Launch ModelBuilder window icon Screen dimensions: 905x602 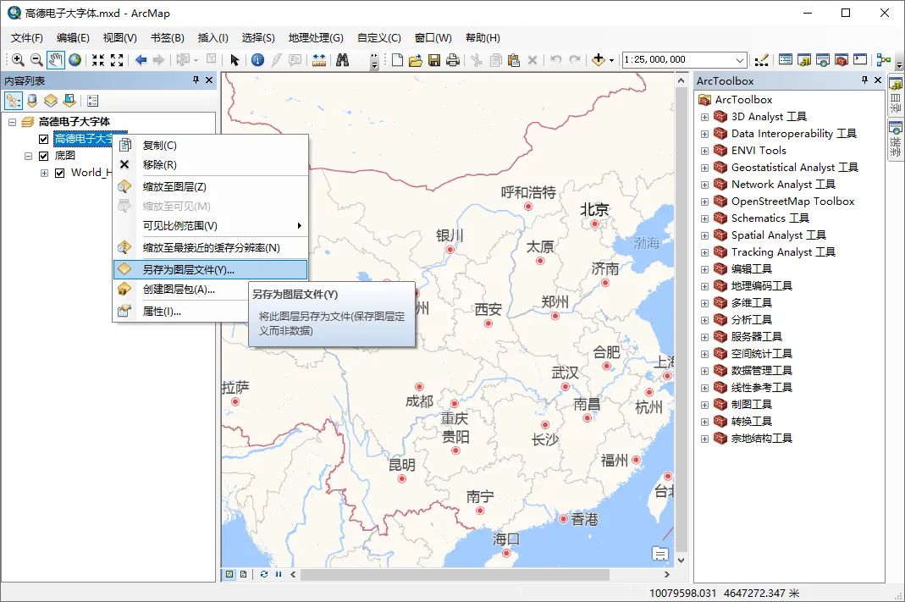point(883,59)
